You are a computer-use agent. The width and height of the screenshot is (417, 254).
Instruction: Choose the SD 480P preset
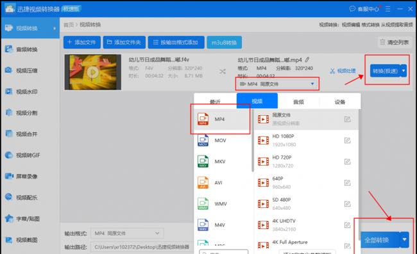point(307,204)
